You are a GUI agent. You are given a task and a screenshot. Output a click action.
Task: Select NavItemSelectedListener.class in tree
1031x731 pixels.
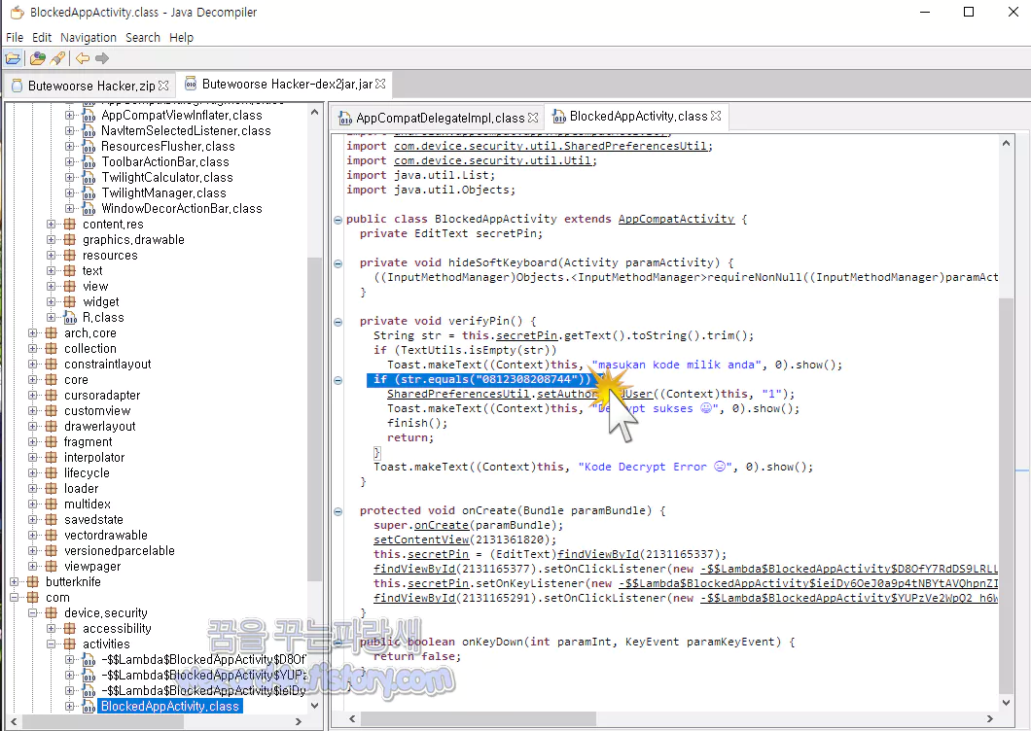pos(186,131)
